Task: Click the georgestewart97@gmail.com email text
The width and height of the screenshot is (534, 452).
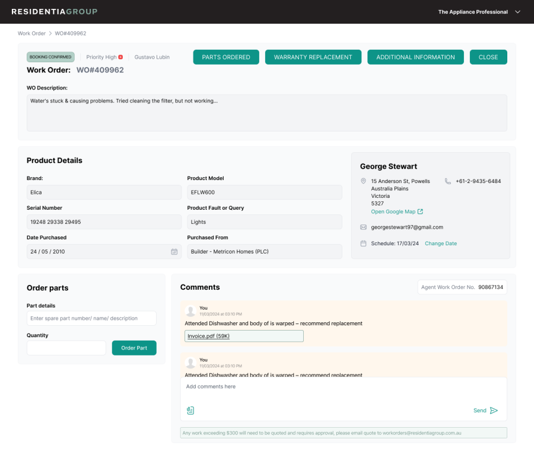Action: point(407,227)
